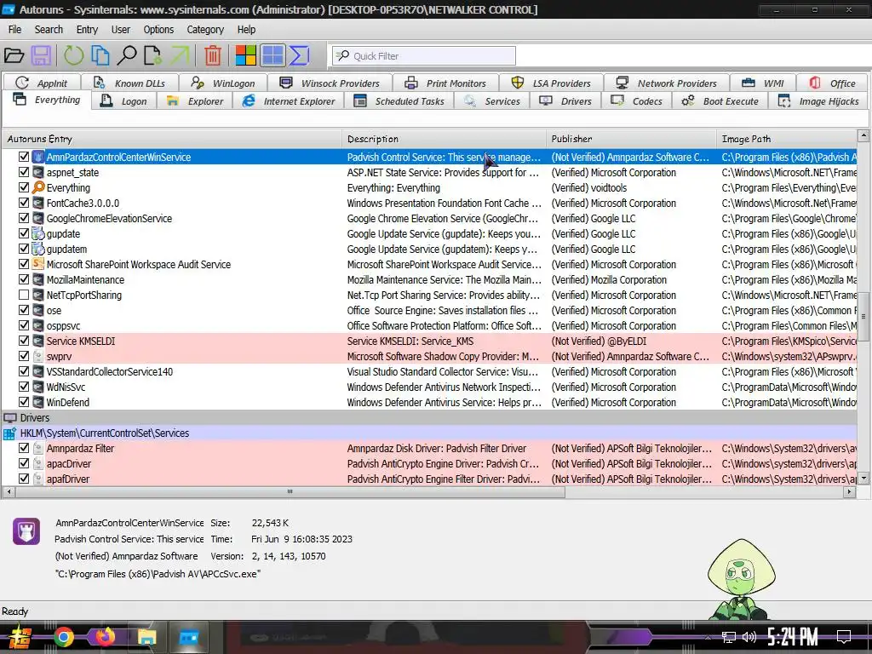Click the Padvish shield icon in details pane

(26, 531)
